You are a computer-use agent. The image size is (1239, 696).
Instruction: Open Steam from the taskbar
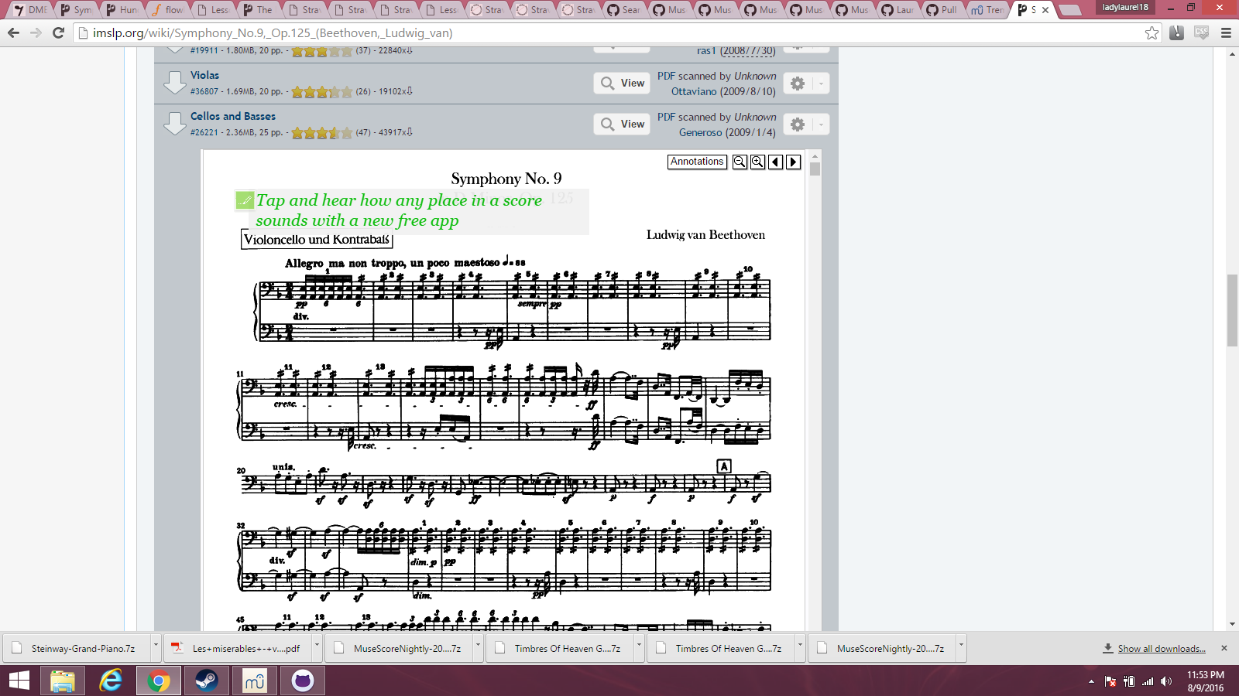[x=206, y=681]
